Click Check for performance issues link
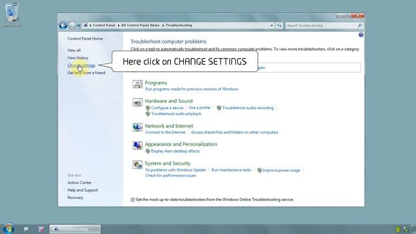The image size is (416, 234). pyautogui.click(x=170, y=175)
